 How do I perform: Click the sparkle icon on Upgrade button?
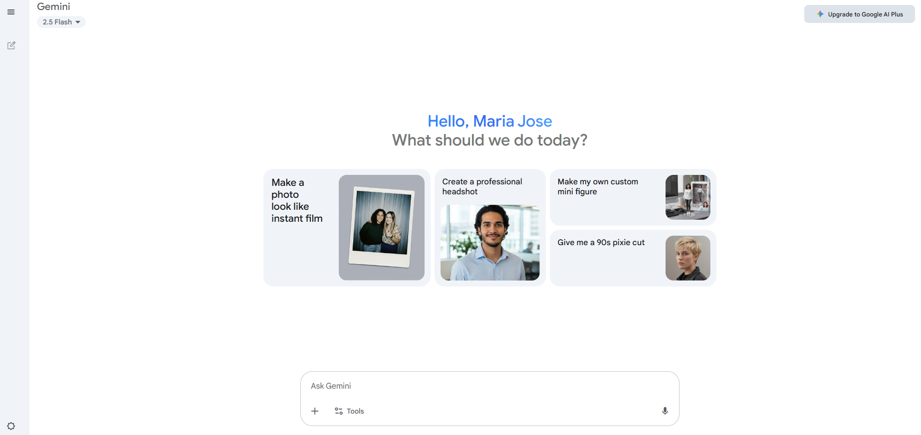820,14
